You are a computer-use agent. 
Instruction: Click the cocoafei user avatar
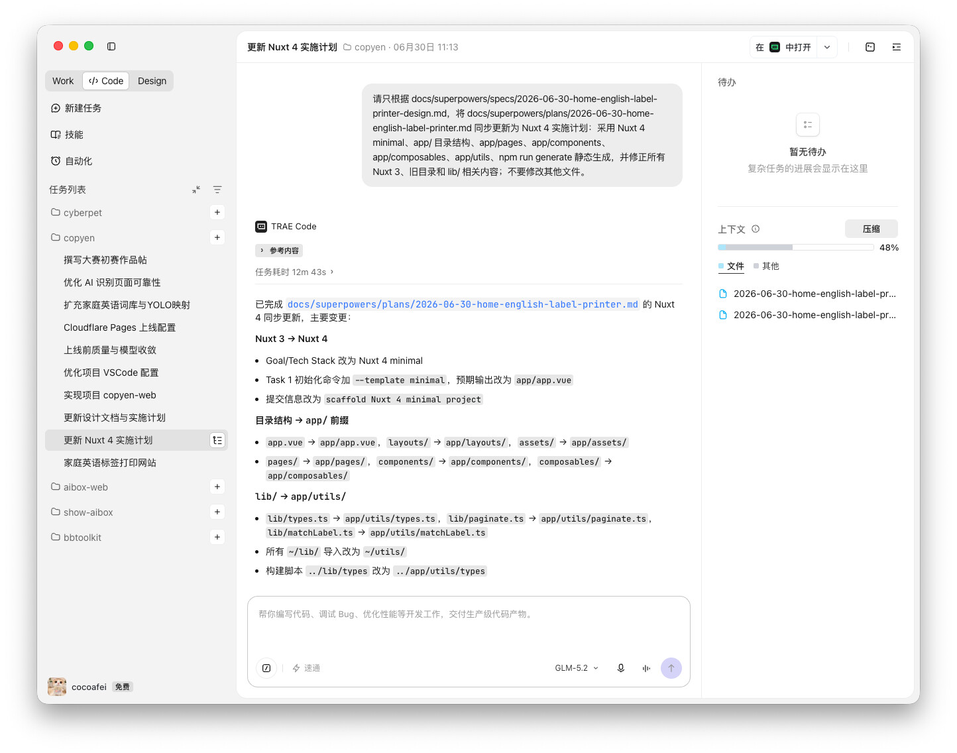(57, 687)
